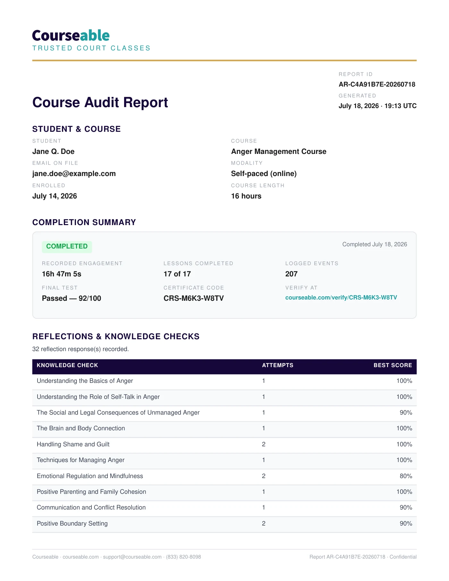Select the Understanding the Basics of Anger row title
This screenshot has height=581, width=449.
85,381
